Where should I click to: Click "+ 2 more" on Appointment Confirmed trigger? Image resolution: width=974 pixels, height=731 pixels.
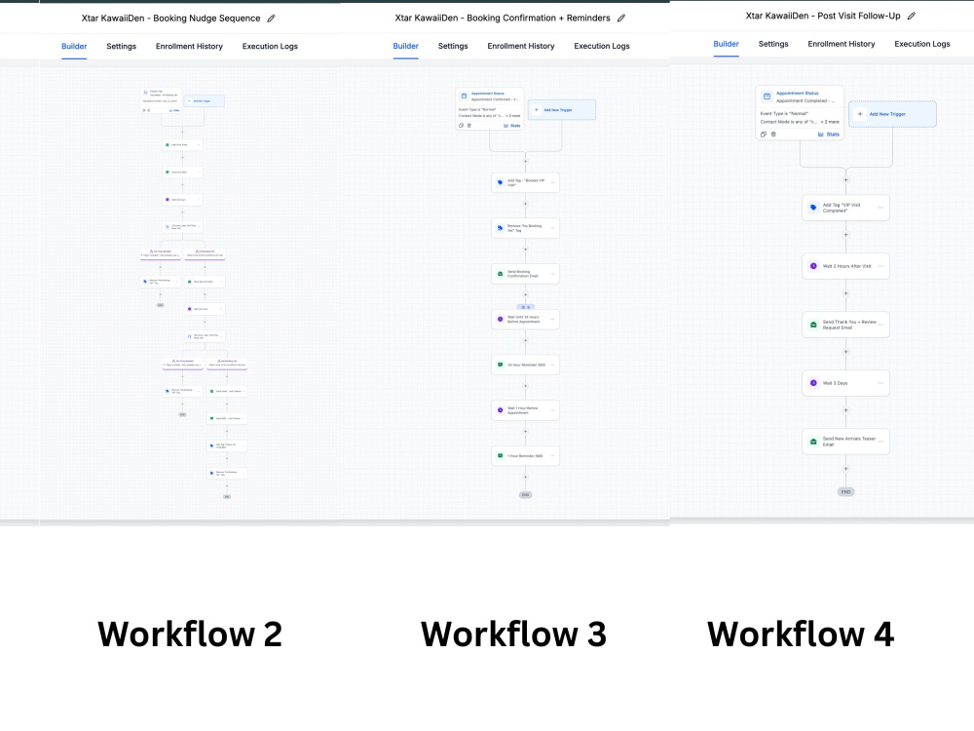click(513, 116)
